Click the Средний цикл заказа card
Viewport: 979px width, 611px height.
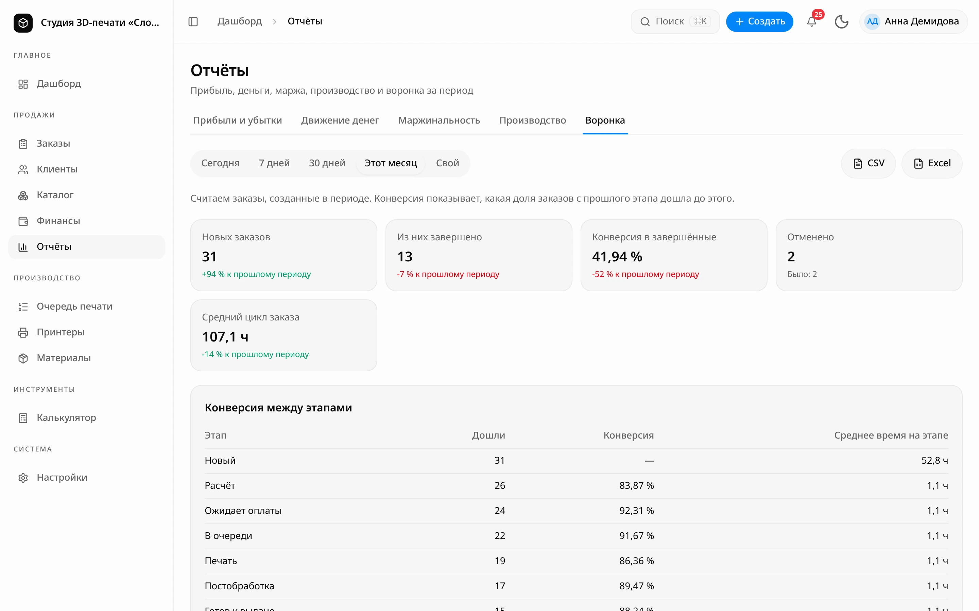point(284,335)
